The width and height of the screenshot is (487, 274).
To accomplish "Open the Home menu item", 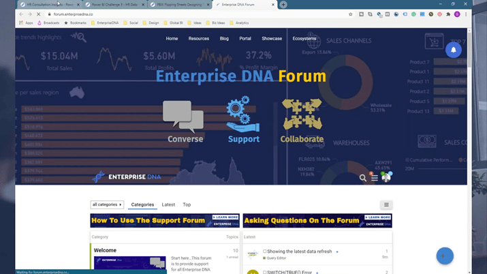I will [x=172, y=39].
